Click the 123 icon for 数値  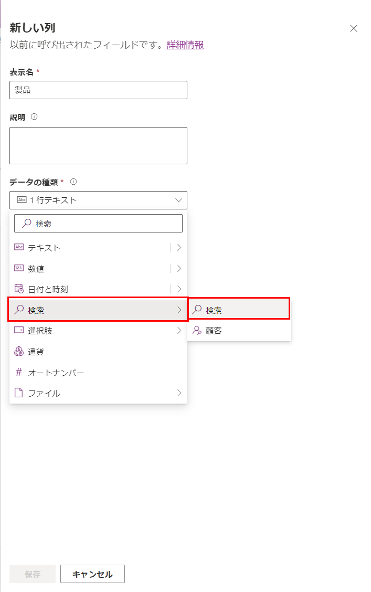click(x=20, y=268)
